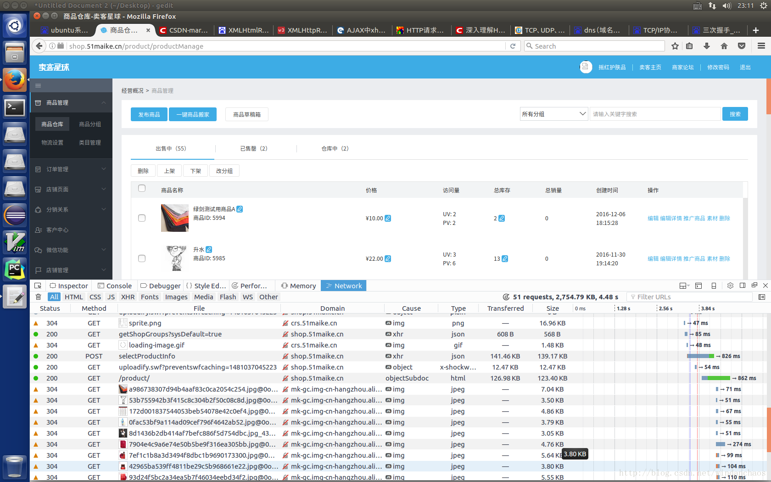Activate the devtools element picker icon
Image resolution: width=771 pixels, height=482 pixels.
(x=38, y=286)
